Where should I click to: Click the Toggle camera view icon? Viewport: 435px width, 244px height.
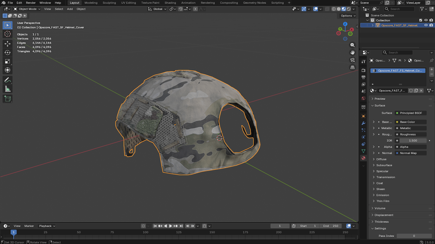coord(352,60)
